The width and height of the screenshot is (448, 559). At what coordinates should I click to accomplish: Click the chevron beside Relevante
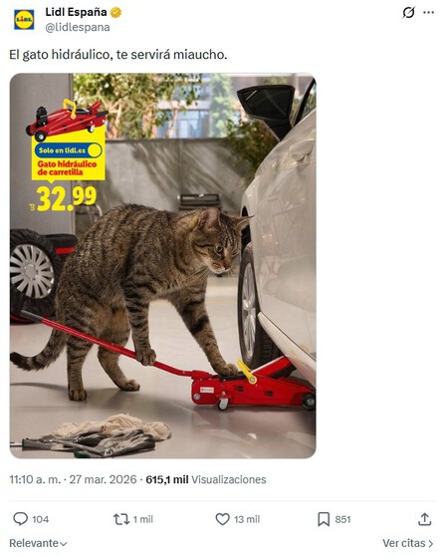(63, 544)
